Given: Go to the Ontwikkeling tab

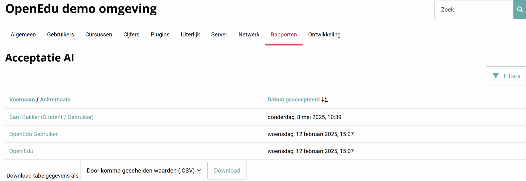Looking at the screenshot, I should pyautogui.click(x=324, y=35).
